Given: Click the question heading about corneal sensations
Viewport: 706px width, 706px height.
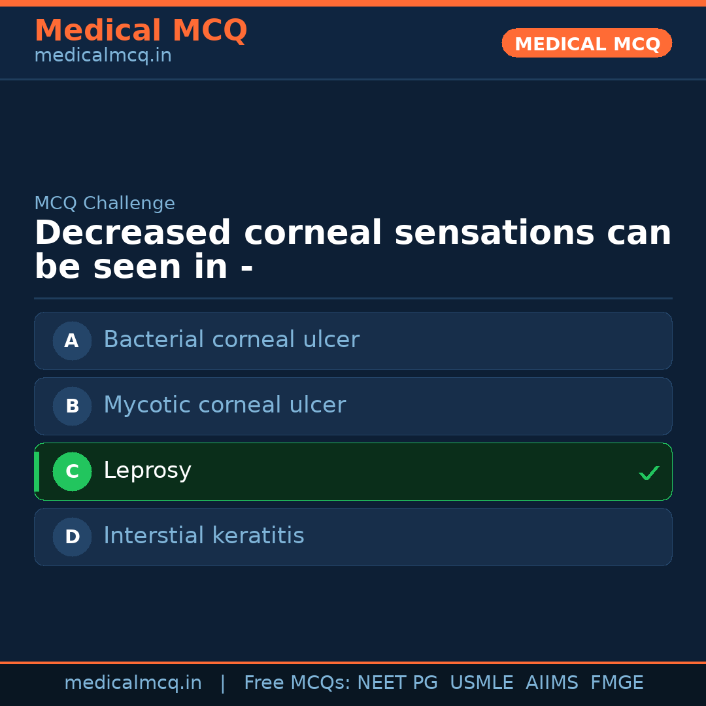Looking at the screenshot, I should click(x=353, y=250).
